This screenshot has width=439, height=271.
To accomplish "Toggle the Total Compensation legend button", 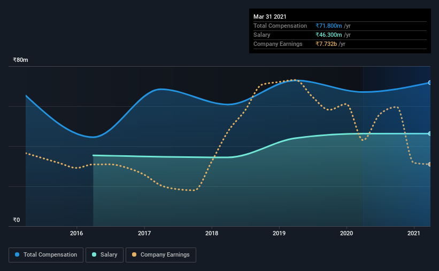I will pos(46,255).
